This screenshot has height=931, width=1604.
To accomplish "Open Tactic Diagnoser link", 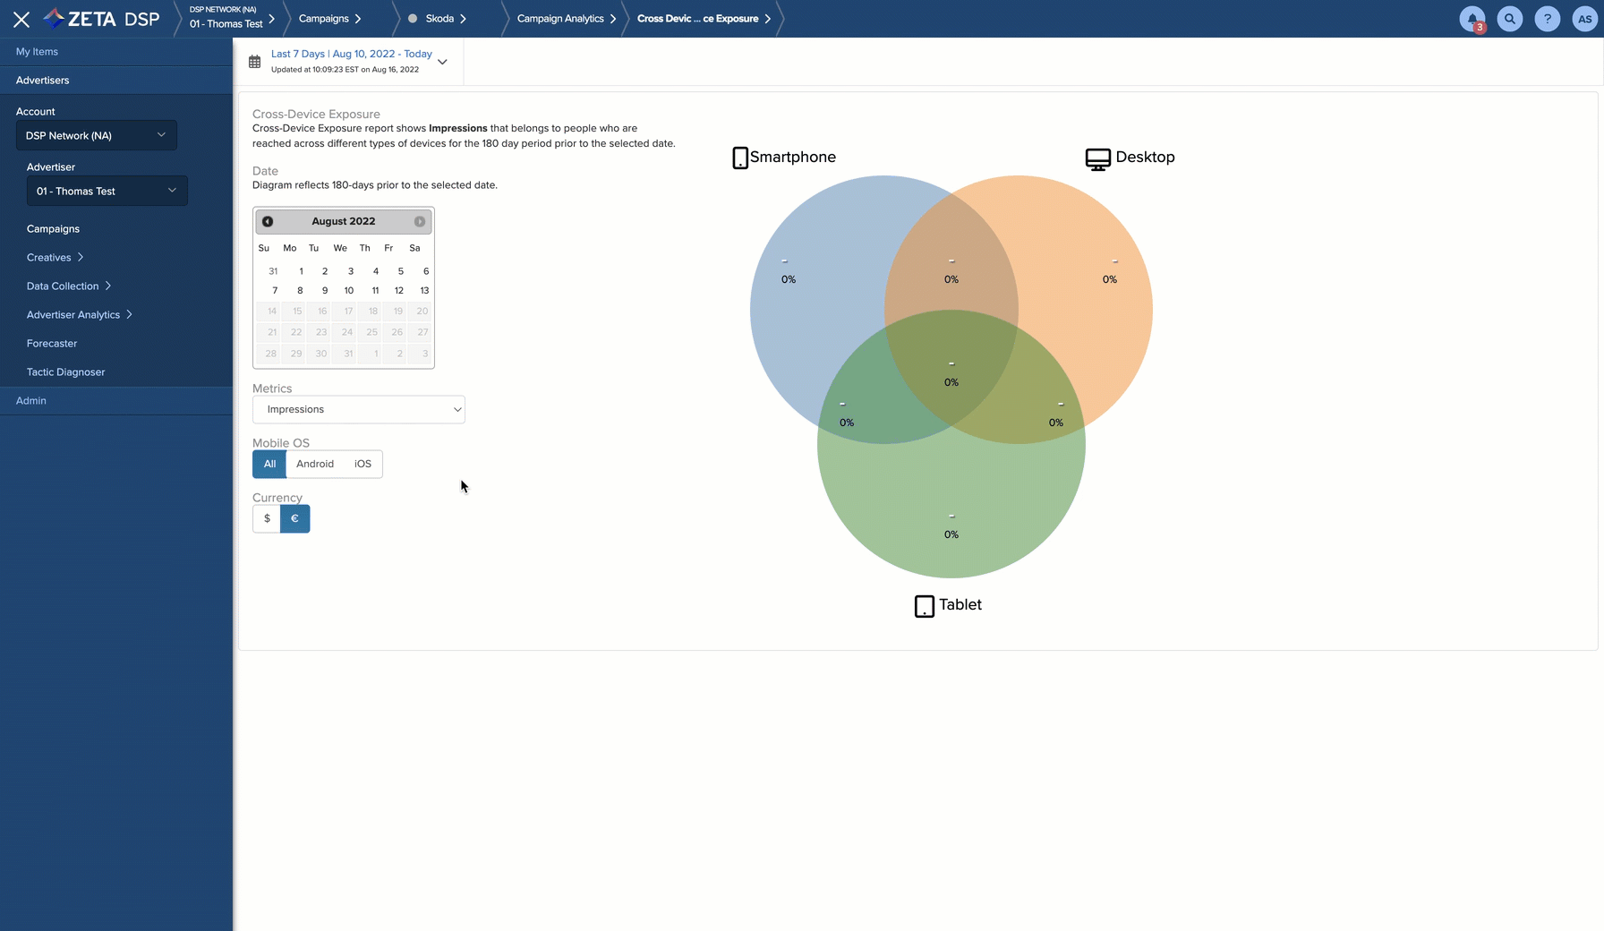I will (x=65, y=372).
